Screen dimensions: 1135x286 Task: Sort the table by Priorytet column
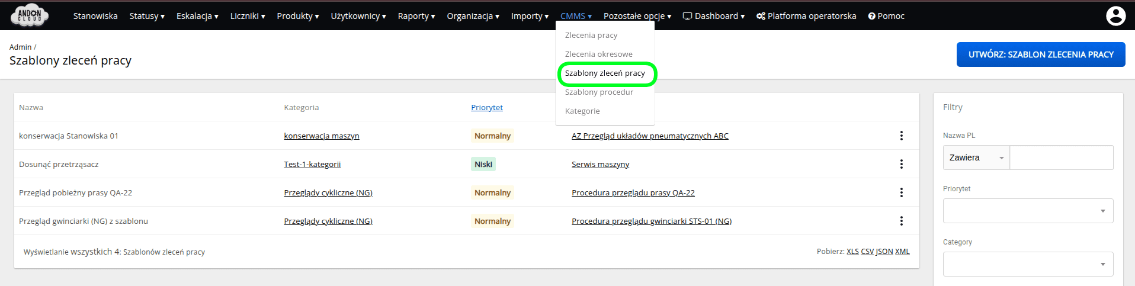point(486,107)
